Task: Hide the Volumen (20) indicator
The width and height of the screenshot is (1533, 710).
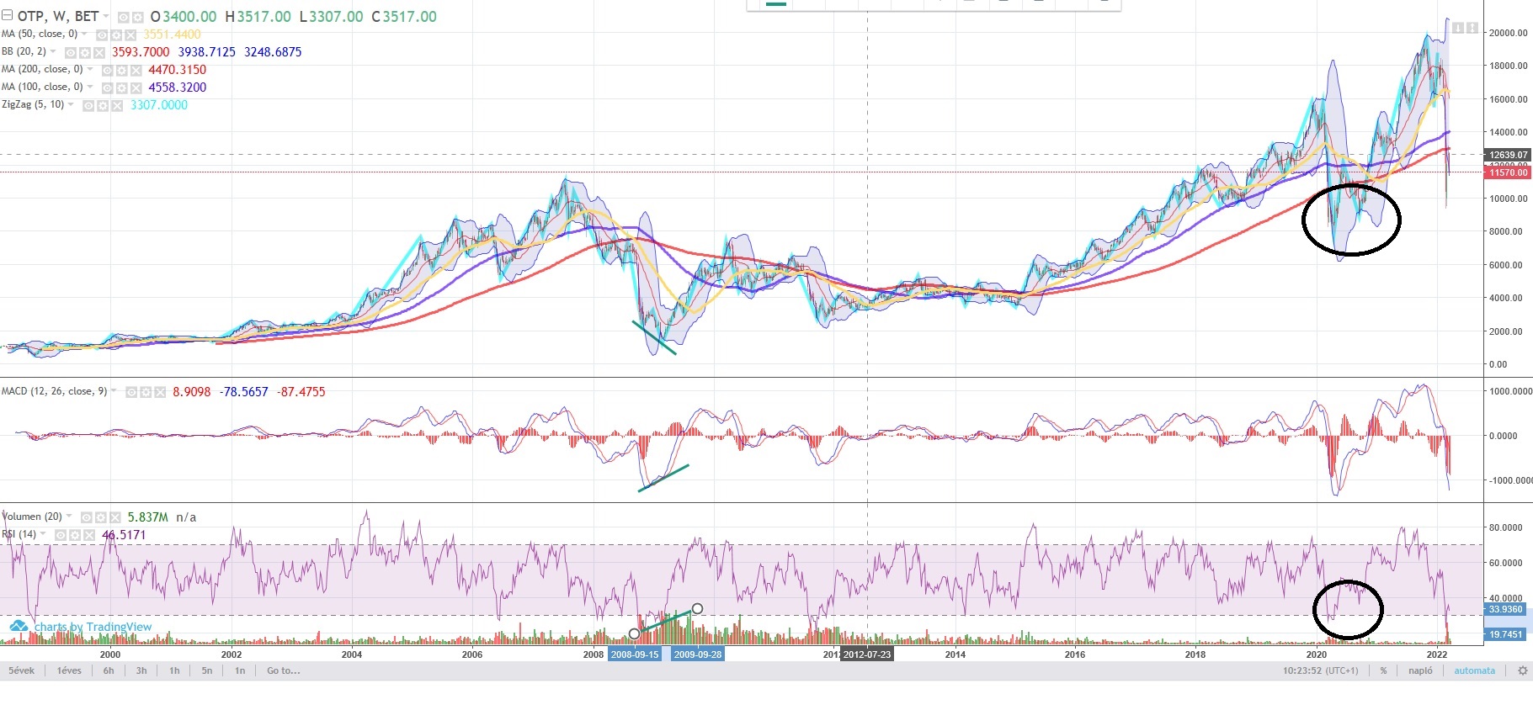Action: 86,517
